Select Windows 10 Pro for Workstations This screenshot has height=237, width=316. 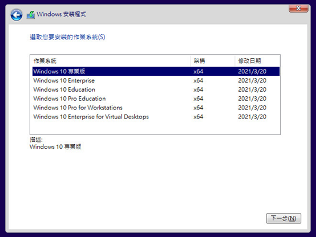[156, 108]
